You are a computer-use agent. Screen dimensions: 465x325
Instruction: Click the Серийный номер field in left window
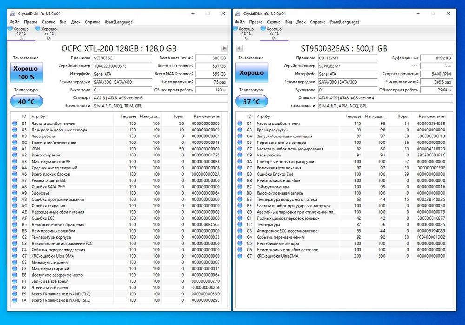point(122,66)
